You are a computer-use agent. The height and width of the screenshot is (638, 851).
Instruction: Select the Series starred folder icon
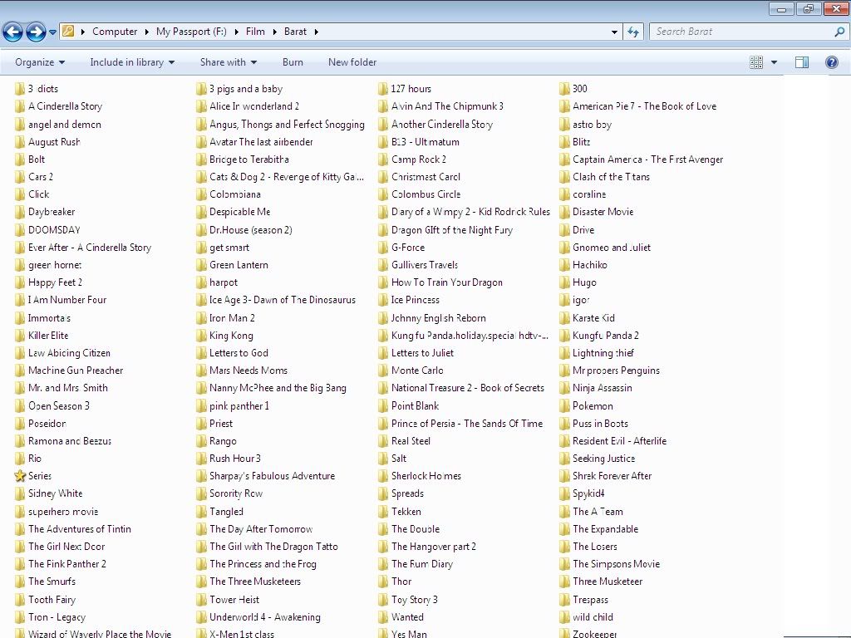20,476
